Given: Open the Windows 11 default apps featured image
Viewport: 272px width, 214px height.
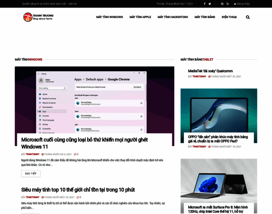Looking at the screenshot, I should (x=94, y=100).
